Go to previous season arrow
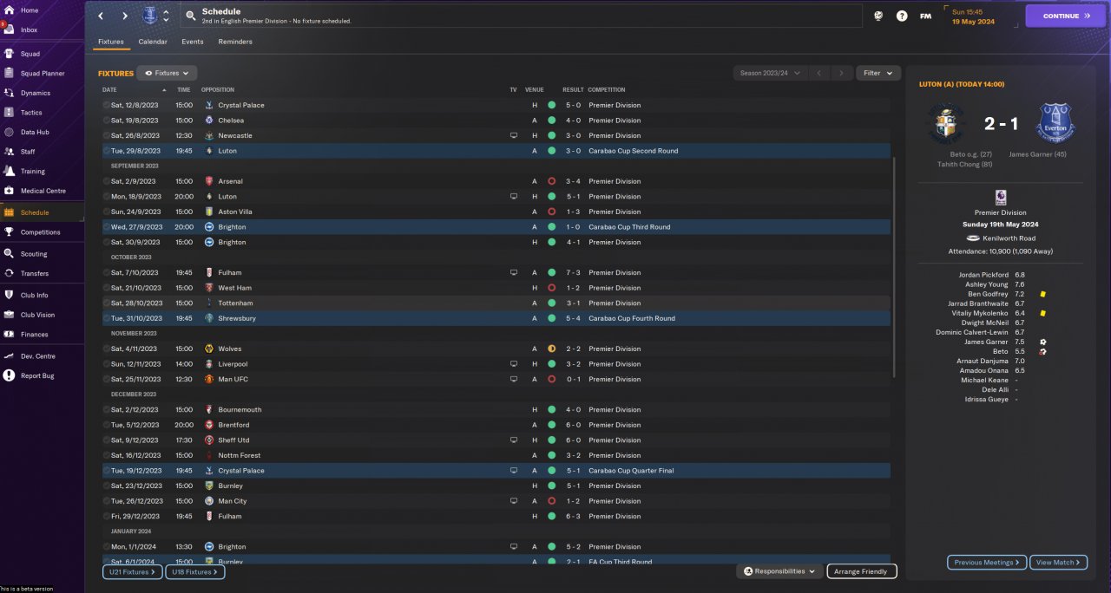Viewport: 1111px width, 593px height. tap(818, 74)
